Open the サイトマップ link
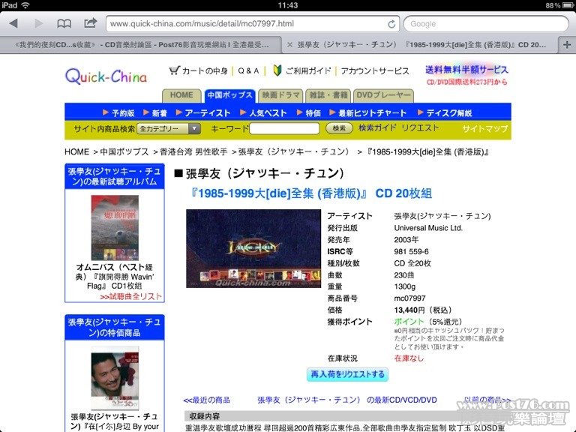 pyautogui.click(x=485, y=128)
